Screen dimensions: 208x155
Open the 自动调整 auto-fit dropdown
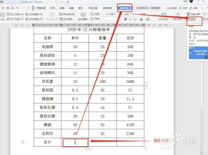(83, 16)
